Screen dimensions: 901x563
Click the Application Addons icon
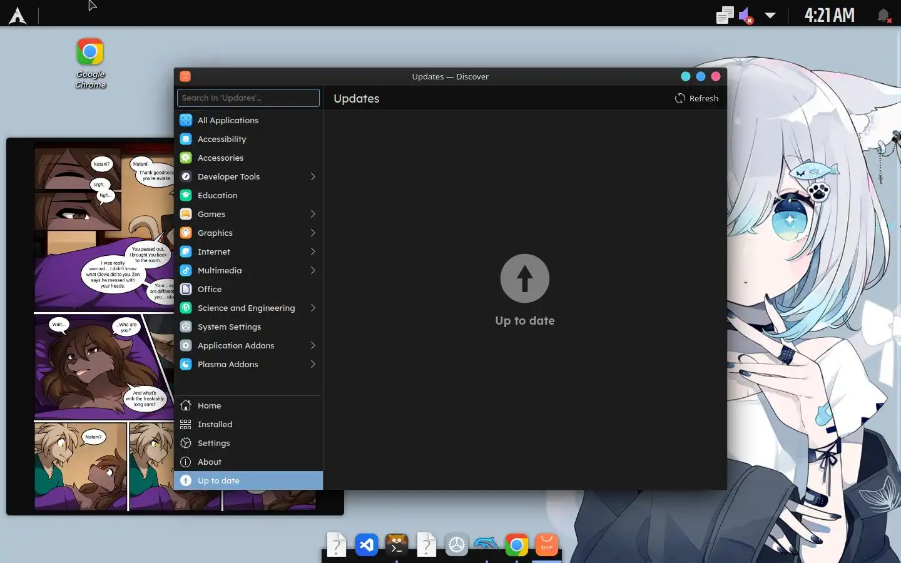point(186,345)
